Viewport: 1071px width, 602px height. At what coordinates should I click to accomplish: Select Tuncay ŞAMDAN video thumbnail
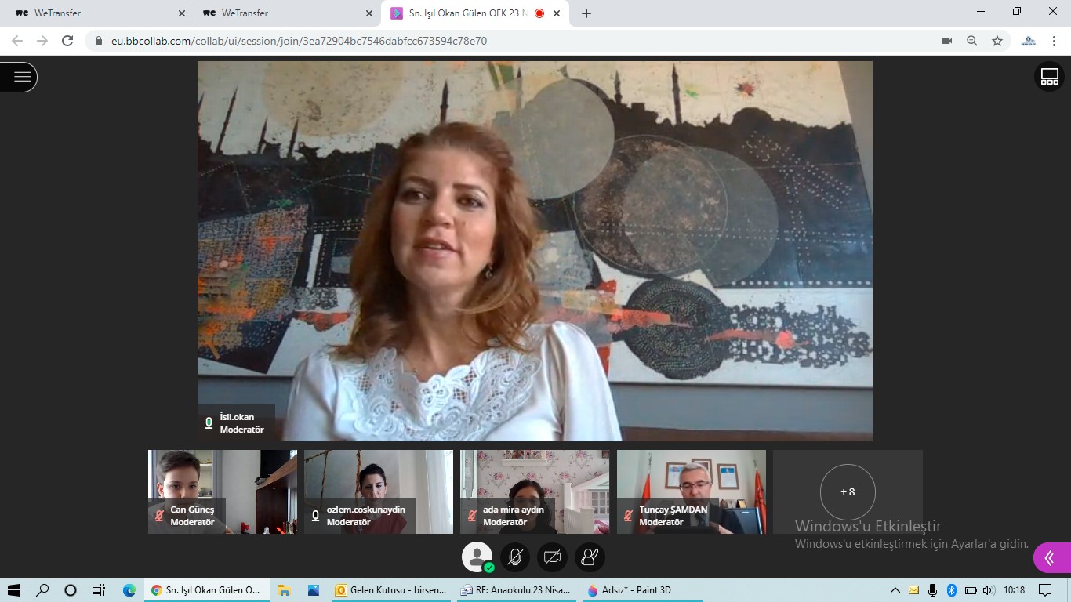(x=691, y=491)
